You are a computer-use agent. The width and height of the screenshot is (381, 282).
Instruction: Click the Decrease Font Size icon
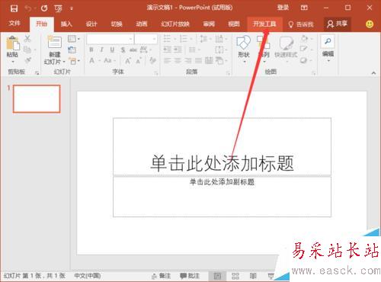(x=139, y=61)
